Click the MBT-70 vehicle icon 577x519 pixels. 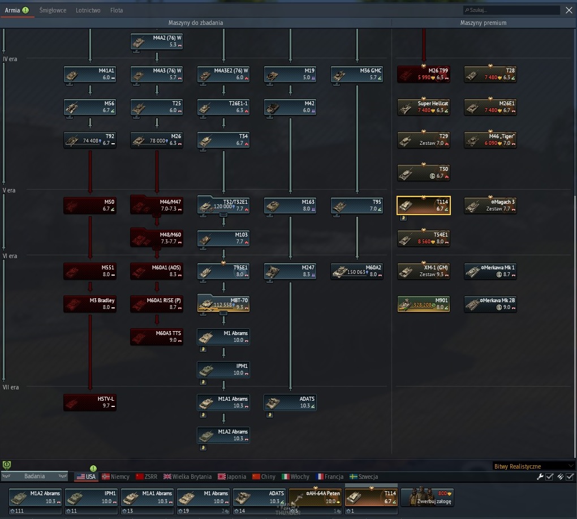pyautogui.click(x=223, y=303)
